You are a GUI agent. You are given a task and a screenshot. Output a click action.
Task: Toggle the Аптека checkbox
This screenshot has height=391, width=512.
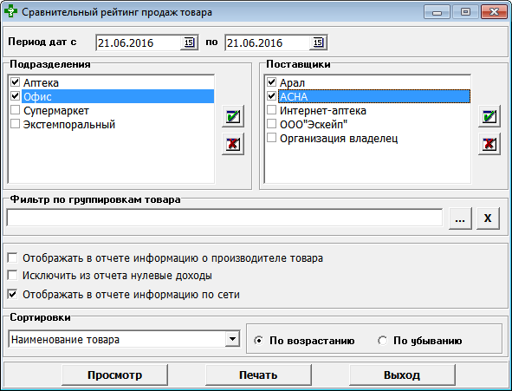click(x=15, y=82)
